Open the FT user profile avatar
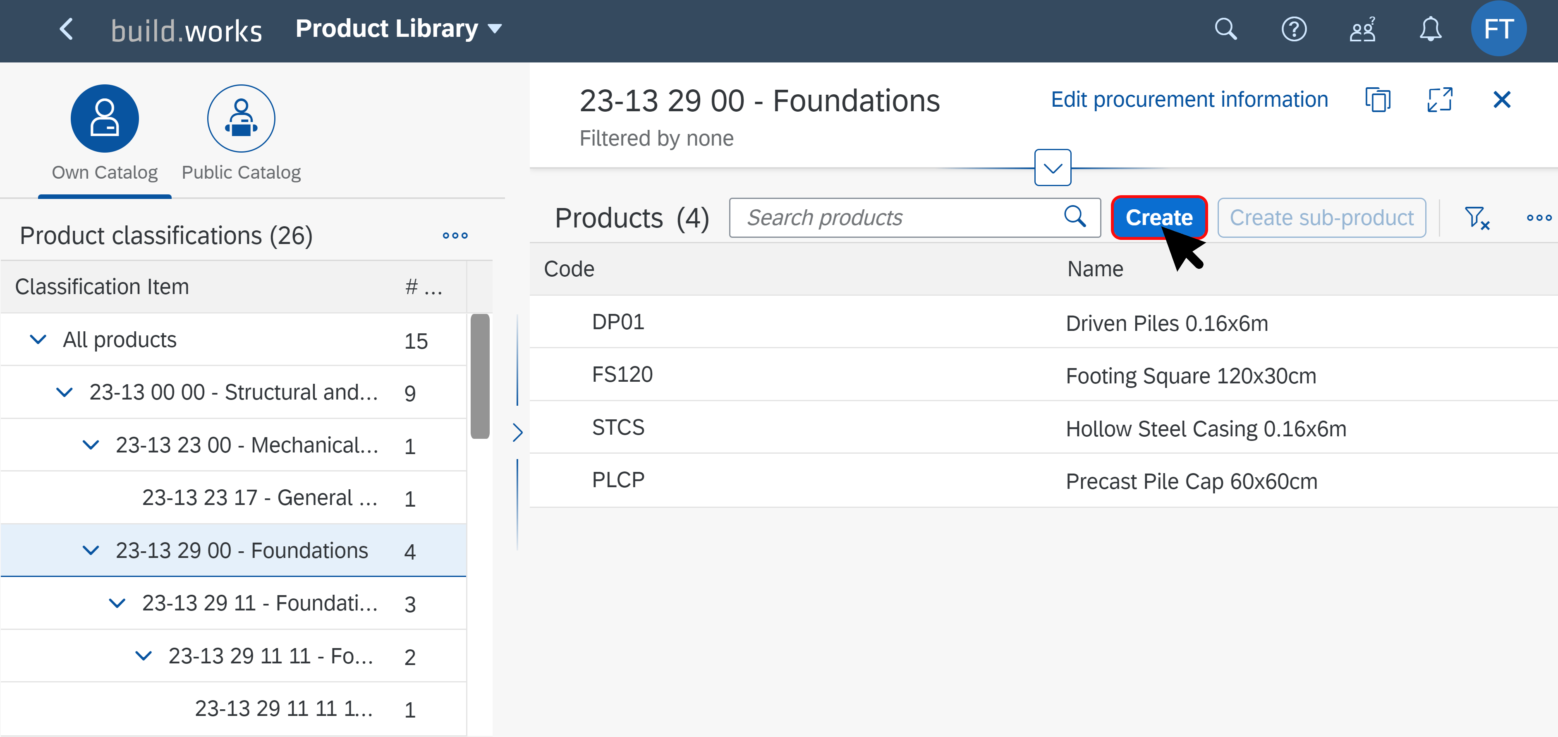Screen dimensions: 1558x737 (x=1498, y=29)
